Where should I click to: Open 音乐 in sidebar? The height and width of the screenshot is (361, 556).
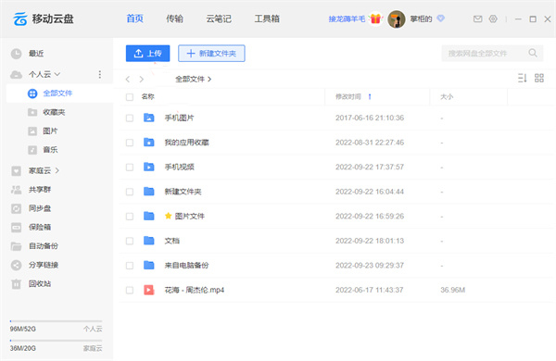click(50, 150)
